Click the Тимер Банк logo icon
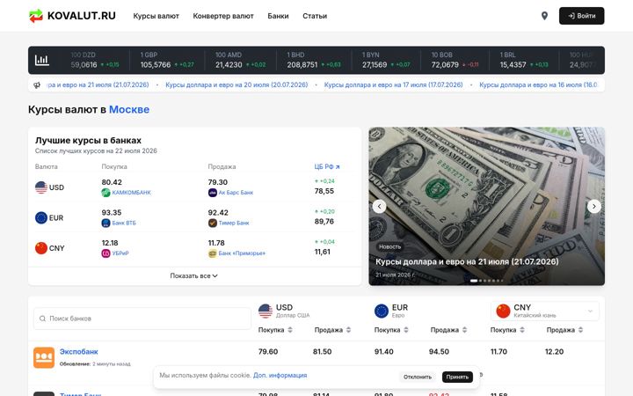Screen dimensions: 633x396 (x=213, y=223)
